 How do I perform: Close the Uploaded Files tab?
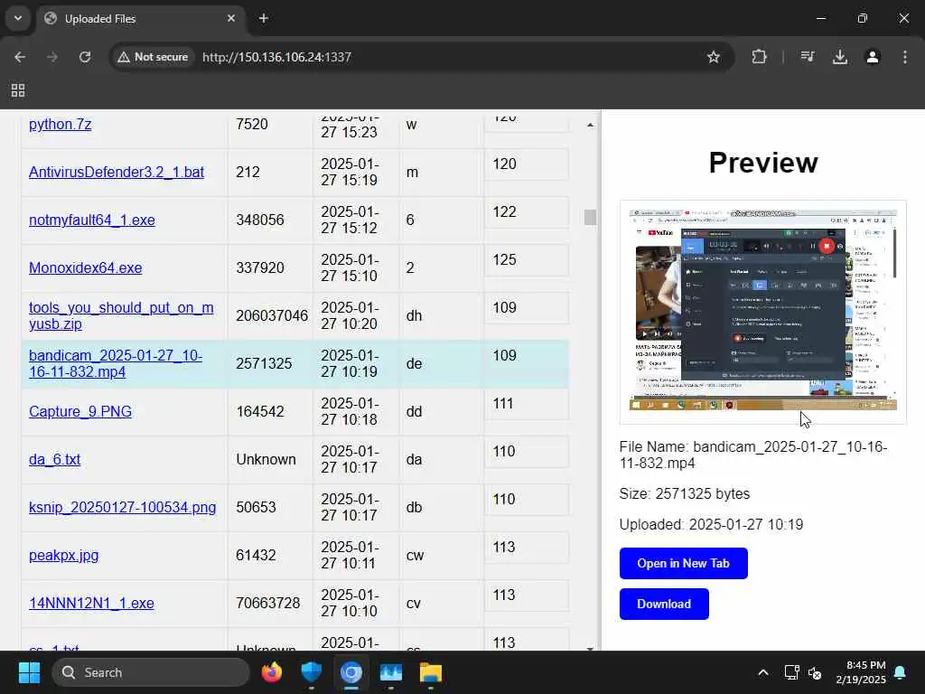click(231, 18)
